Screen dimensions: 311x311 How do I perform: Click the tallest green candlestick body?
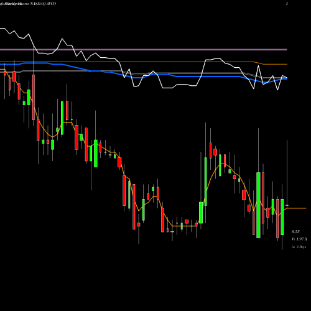pyautogui.click(x=258, y=205)
